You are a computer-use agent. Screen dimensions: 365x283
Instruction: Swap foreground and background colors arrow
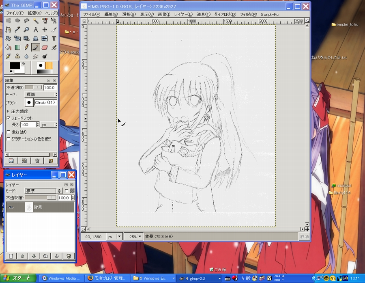[x=23, y=63]
